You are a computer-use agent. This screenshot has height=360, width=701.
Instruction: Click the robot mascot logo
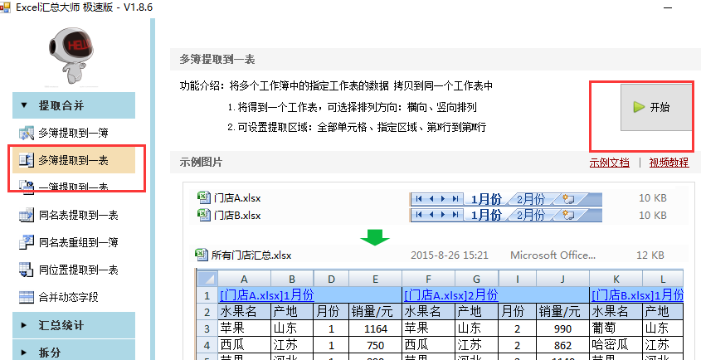pos(71,55)
